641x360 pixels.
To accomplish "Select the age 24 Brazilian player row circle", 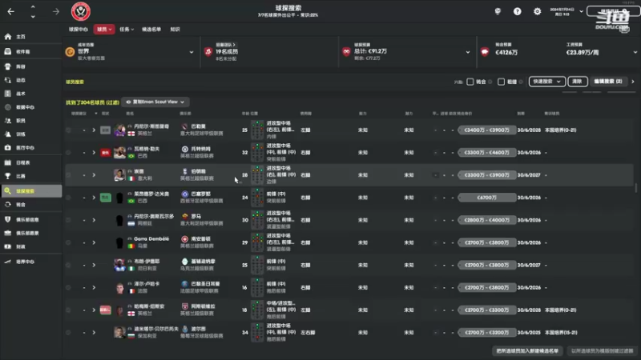I will pyautogui.click(x=68, y=198).
